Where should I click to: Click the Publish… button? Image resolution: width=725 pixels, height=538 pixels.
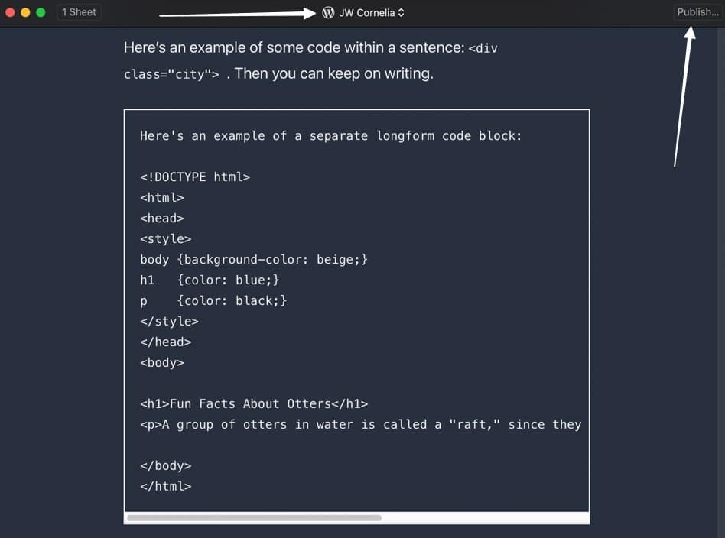[x=697, y=12]
